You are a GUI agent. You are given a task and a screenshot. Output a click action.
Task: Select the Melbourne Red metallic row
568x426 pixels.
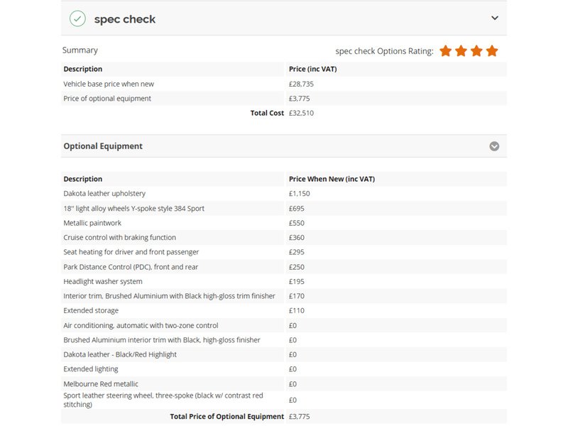(284, 384)
